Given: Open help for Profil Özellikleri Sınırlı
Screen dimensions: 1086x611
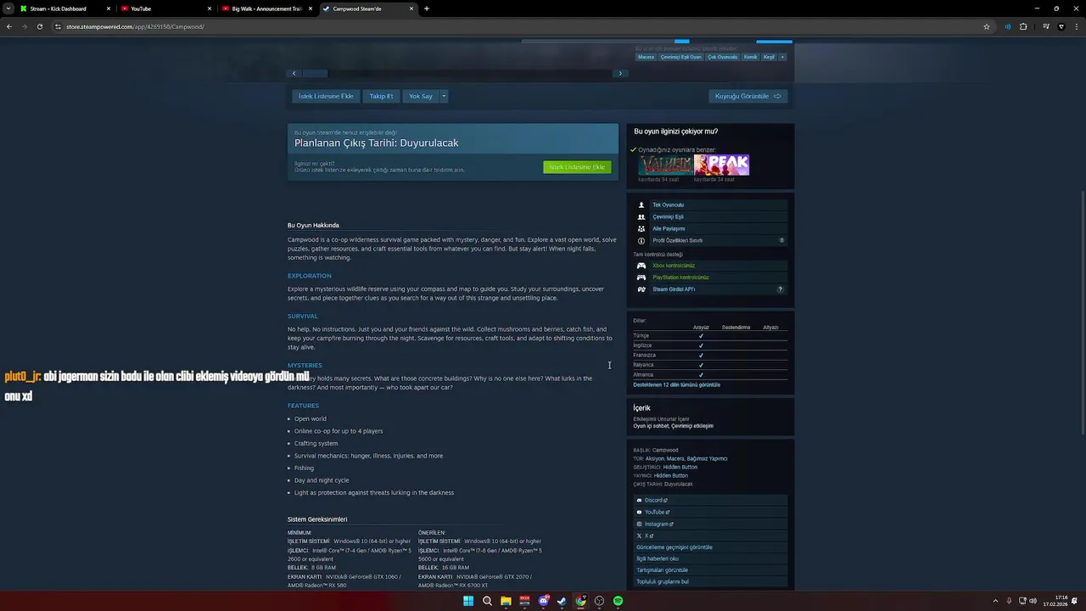Looking at the screenshot, I should coord(781,240).
